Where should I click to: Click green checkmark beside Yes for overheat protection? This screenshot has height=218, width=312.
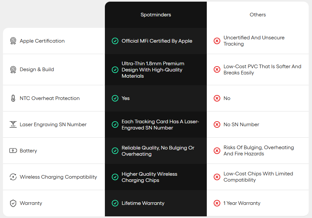(115, 98)
